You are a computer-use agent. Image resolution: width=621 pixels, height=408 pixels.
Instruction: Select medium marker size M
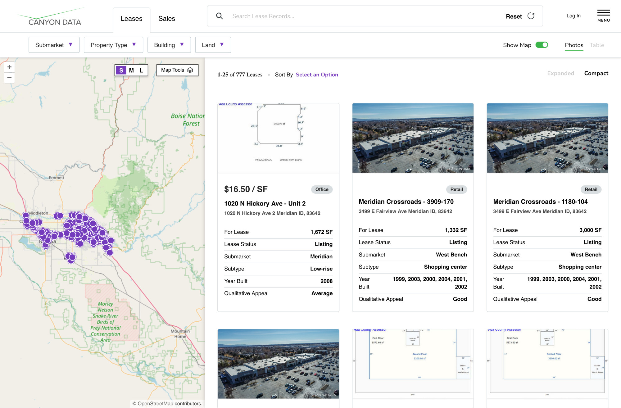[131, 70]
